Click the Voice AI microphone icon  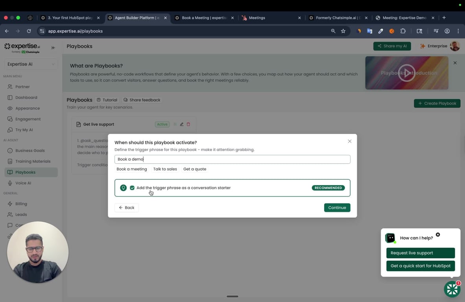tap(10, 183)
